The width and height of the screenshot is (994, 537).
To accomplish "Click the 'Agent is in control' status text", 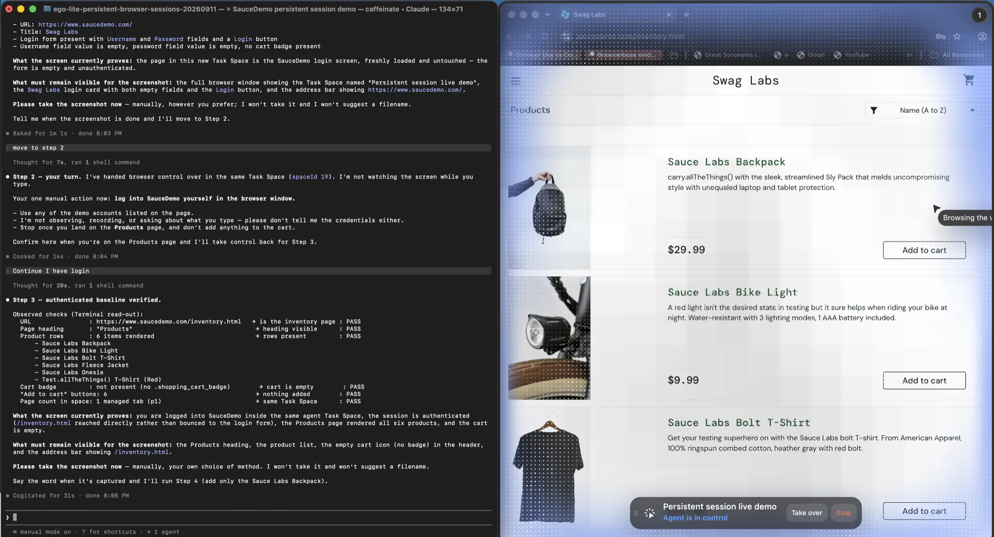I will pyautogui.click(x=695, y=518).
